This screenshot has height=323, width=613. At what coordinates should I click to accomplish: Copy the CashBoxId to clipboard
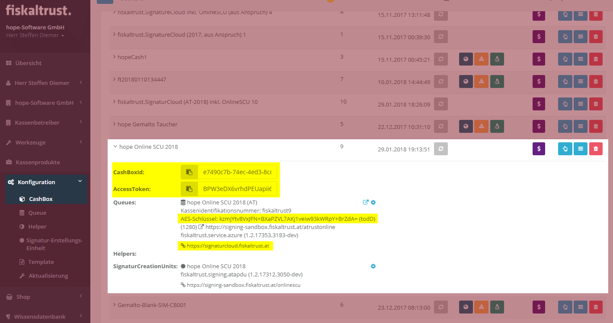tap(189, 172)
